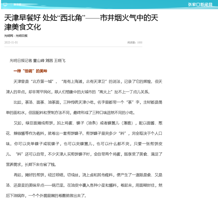Click the 阅读量 read count
This screenshot has width=218, height=199.
click(x=135, y=43)
